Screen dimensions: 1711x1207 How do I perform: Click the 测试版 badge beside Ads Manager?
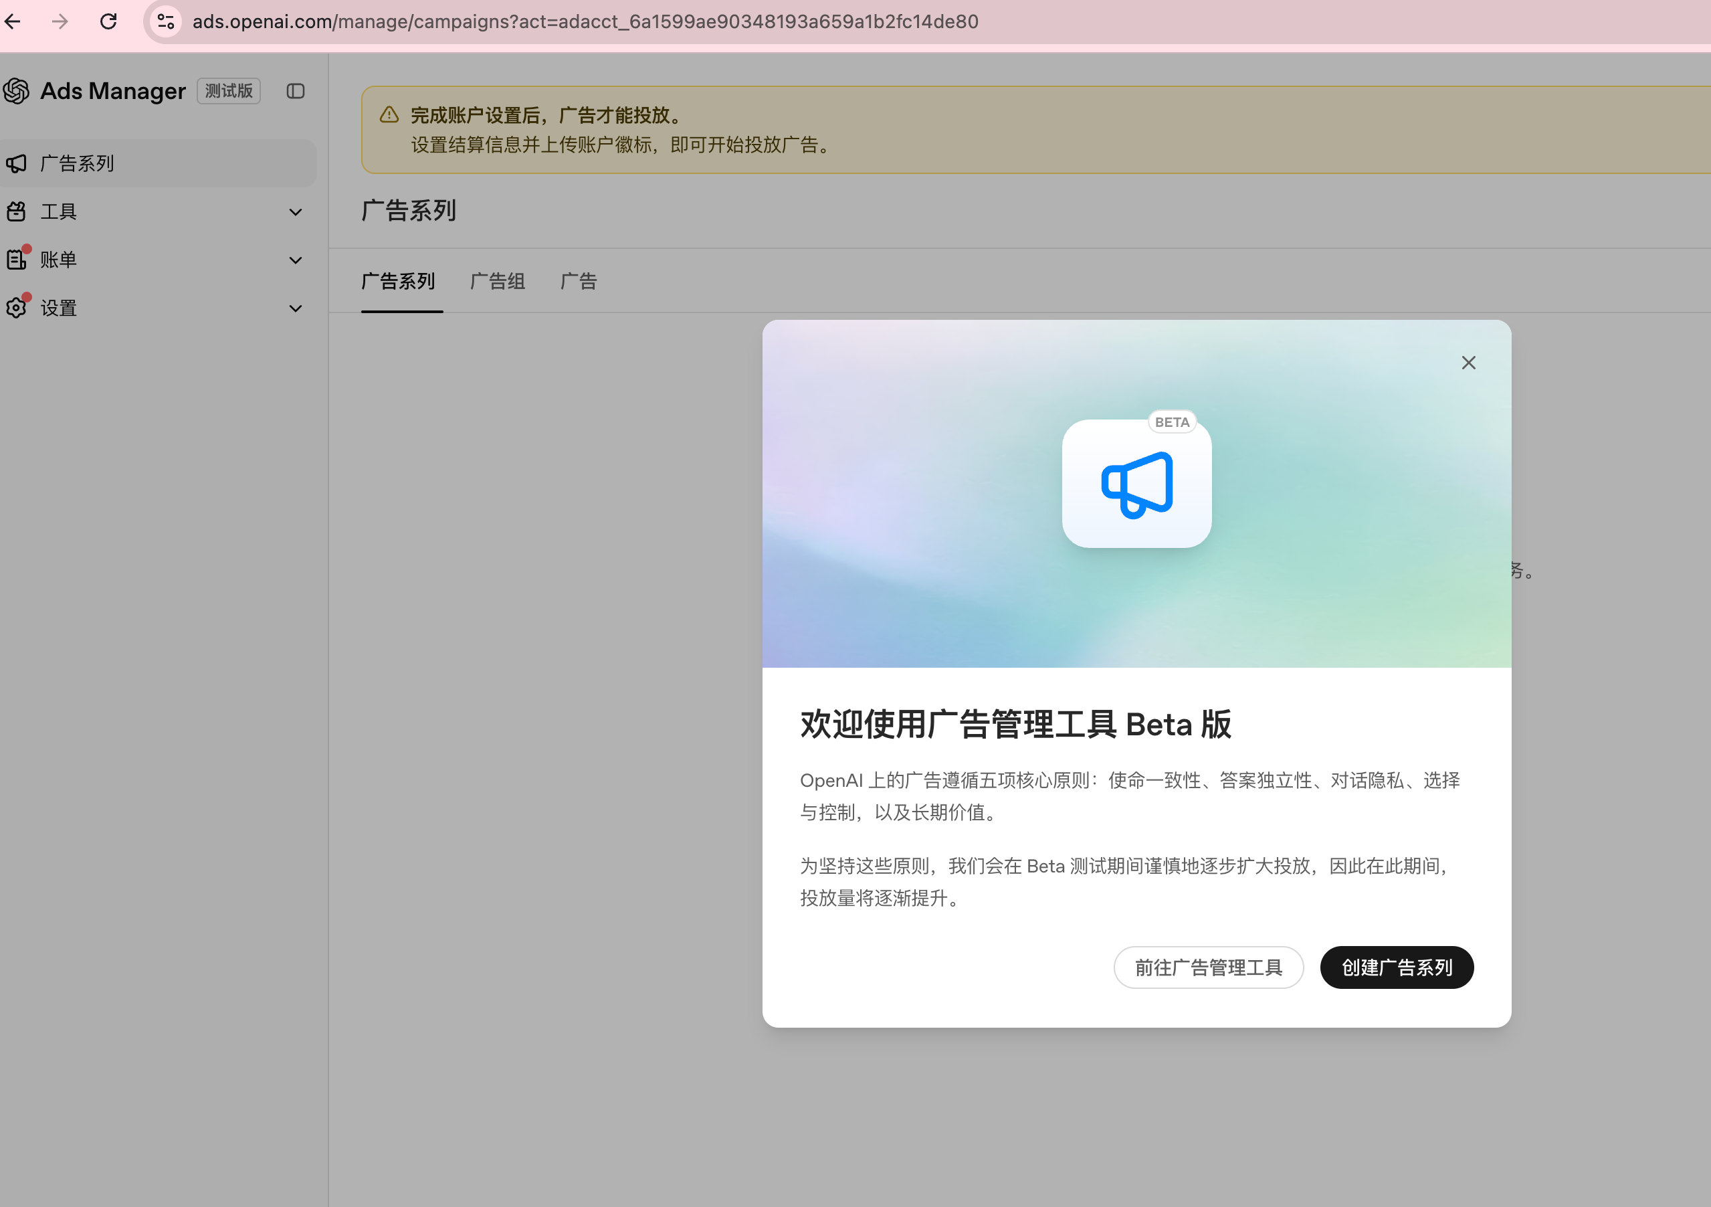point(229,91)
